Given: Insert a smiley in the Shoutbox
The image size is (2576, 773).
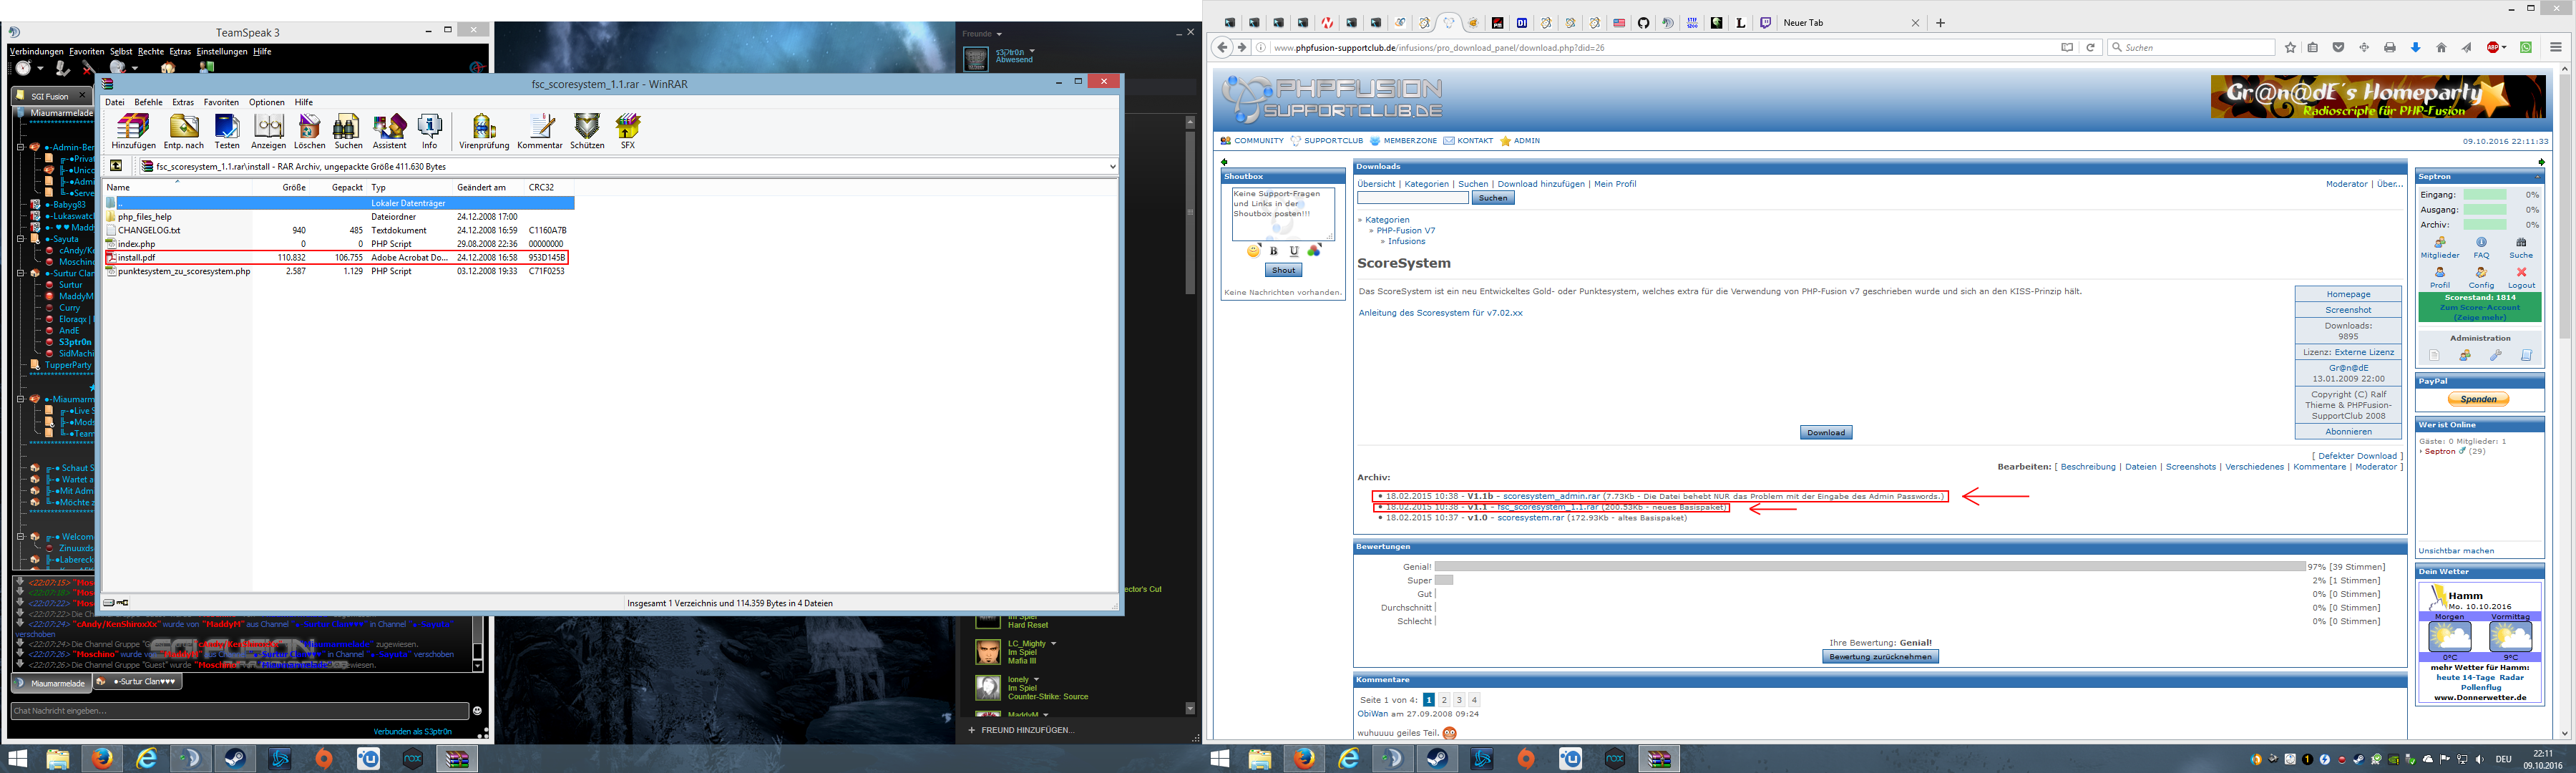Looking at the screenshot, I should coord(1253,251).
